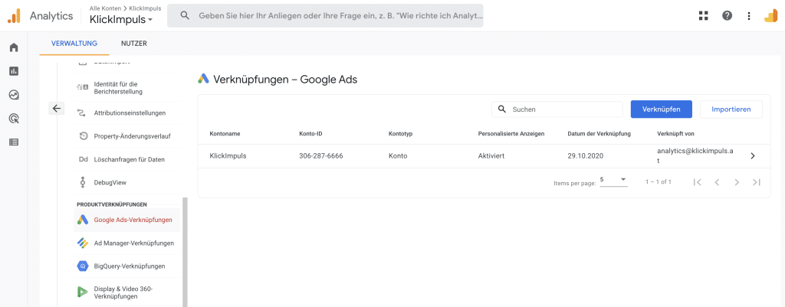Screen dimensions: 785x307
Task: Go to previous page arrow
Action: [x=717, y=182]
